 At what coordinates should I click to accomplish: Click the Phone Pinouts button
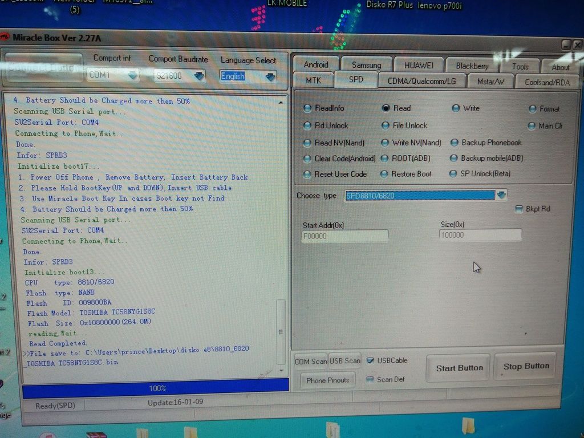tap(327, 380)
